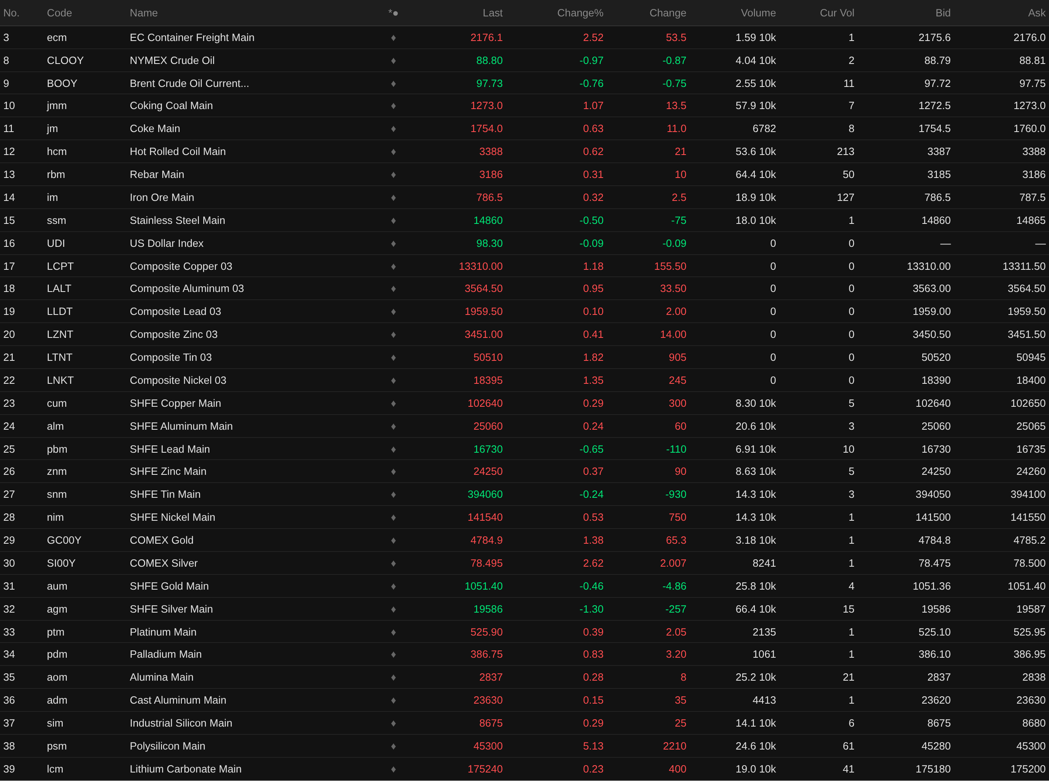The image size is (1049, 784).
Task: Click the diamond icon in Polysilicon Main row
Action: point(393,747)
